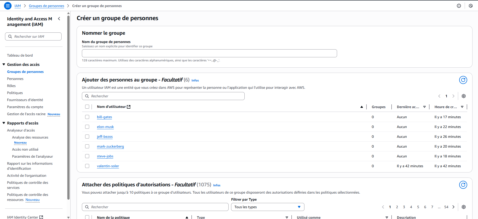Select the checkbox for bill-gates

(87, 117)
